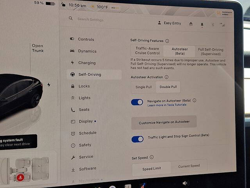
Task: Select Full Self-Driving (Supervised) option
Action: pyautogui.click(x=211, y=52)
